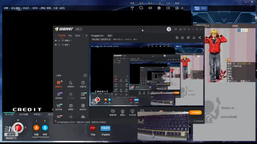
Task: Open the toolbox more-options circle button
Action: [85, 76]
